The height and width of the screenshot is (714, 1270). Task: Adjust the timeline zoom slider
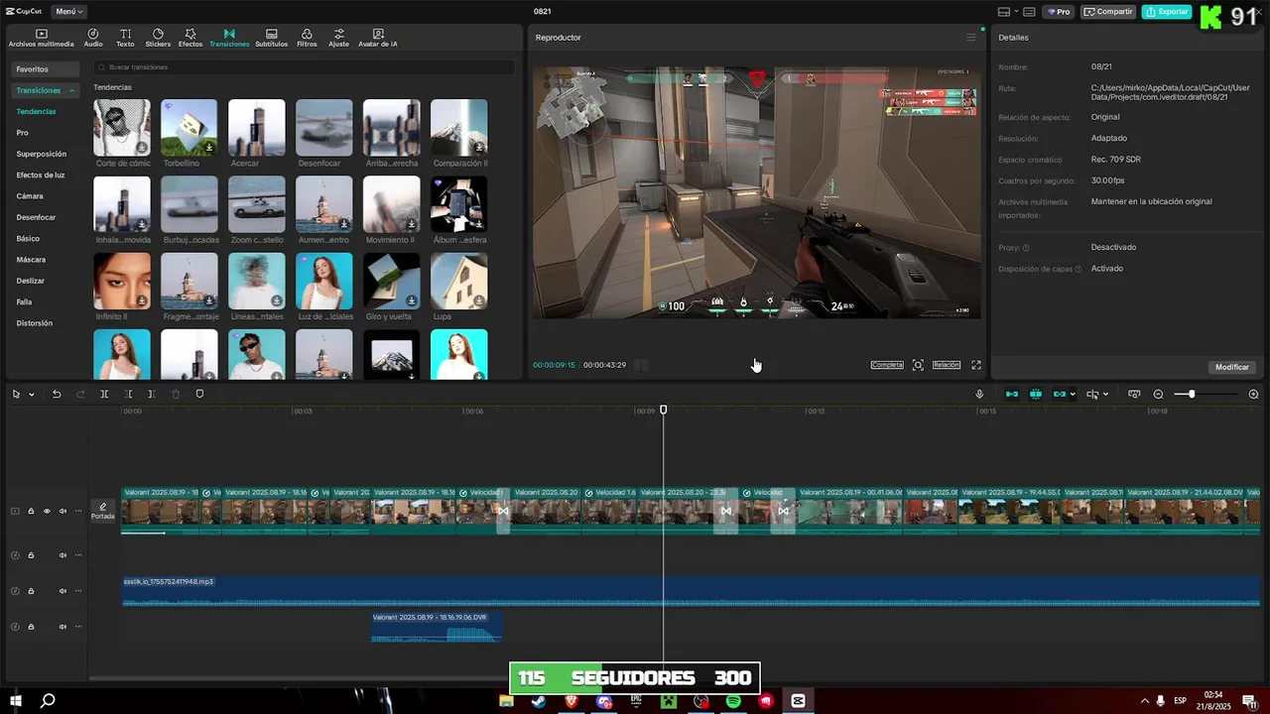click(x=1192, y=395)
